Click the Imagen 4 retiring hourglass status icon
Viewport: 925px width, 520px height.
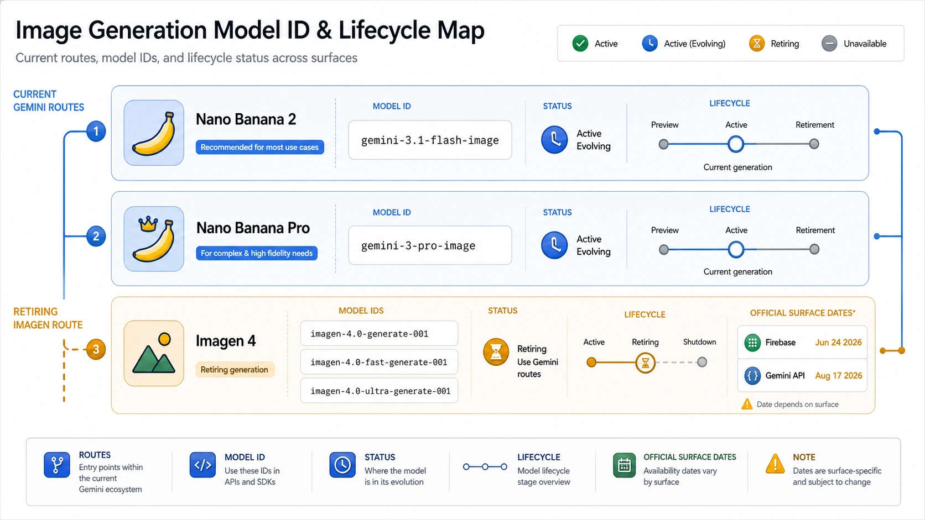point(496,352)
